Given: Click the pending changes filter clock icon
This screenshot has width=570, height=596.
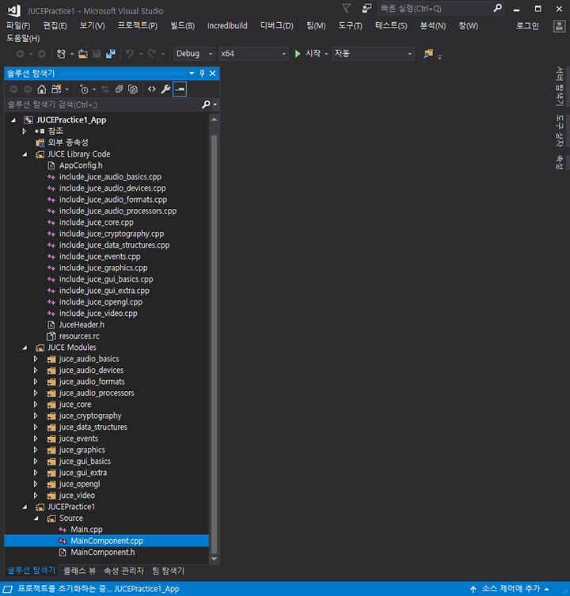Looking at the screenshot, I should coord(84,89).
